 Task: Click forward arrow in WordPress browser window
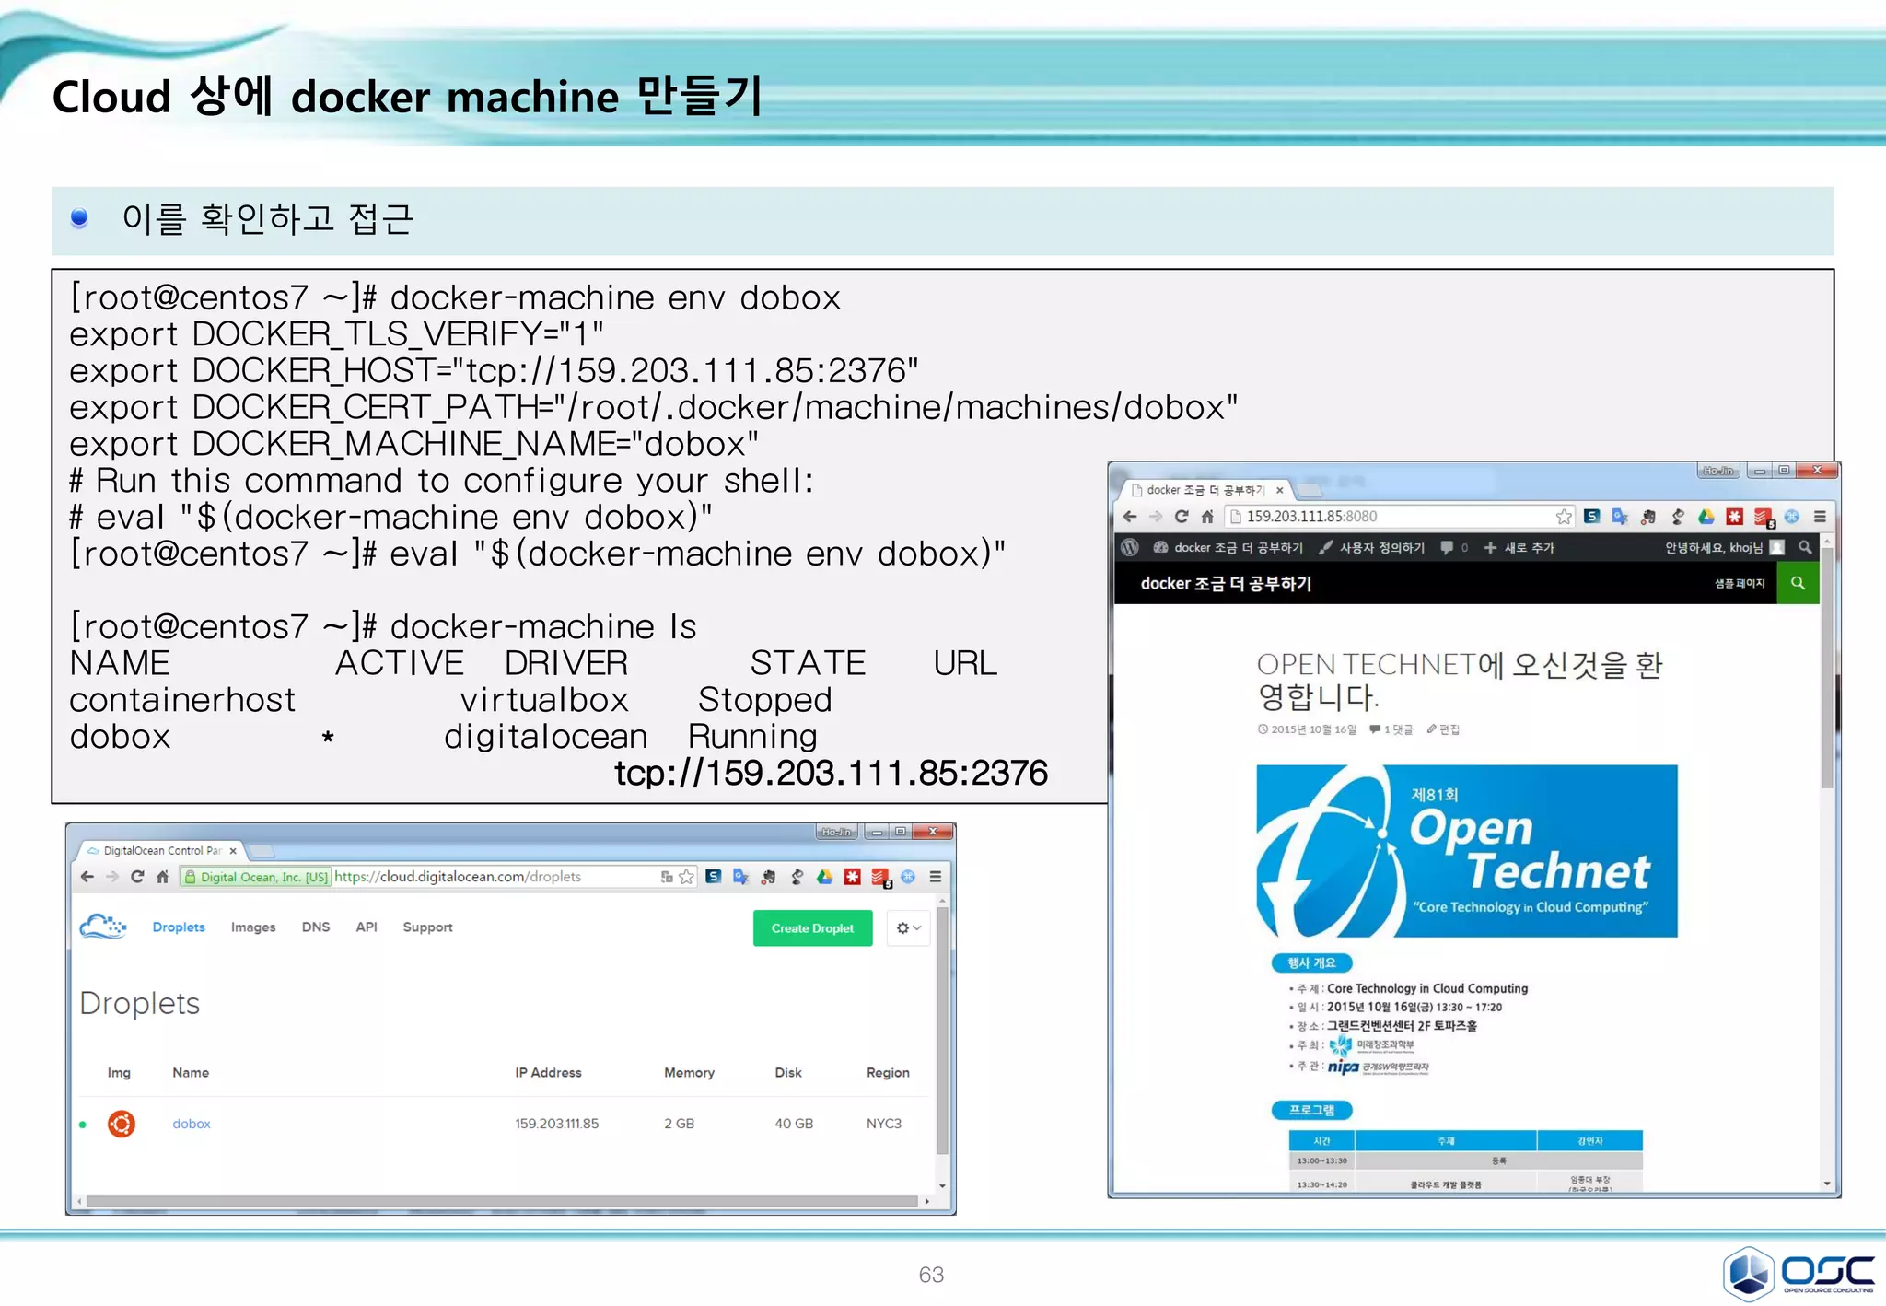(x=1156, y=517)
